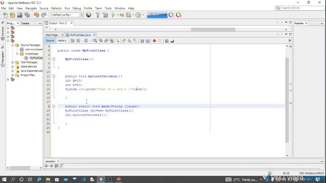The image size is (326, 183).
Task: Collapse the Source Packages tree node
Action: tap(12, 45)
